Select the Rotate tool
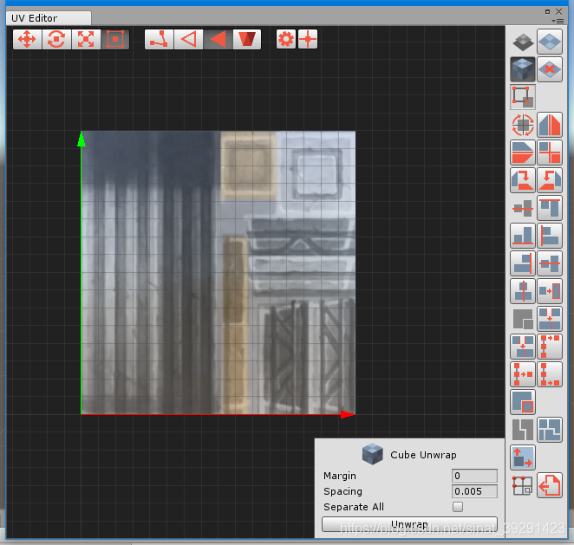Image resolution: width=574 pixels, height=545 pixels. tap(56, 39)
